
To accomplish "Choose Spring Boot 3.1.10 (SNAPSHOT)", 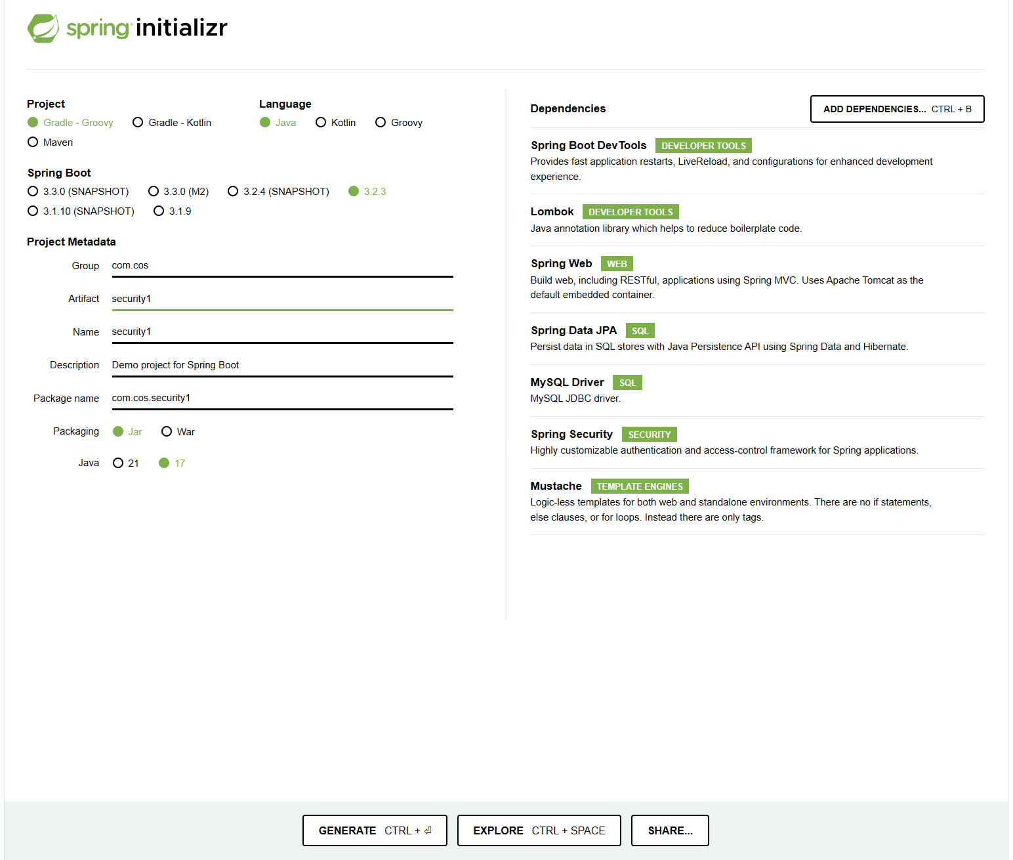I will (81, 211).
